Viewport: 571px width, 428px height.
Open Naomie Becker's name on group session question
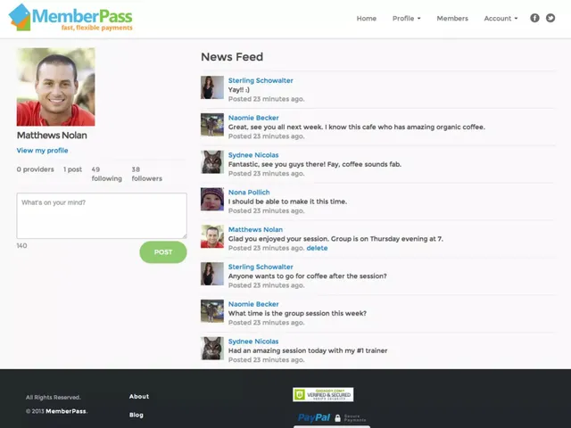coord(253,304)
